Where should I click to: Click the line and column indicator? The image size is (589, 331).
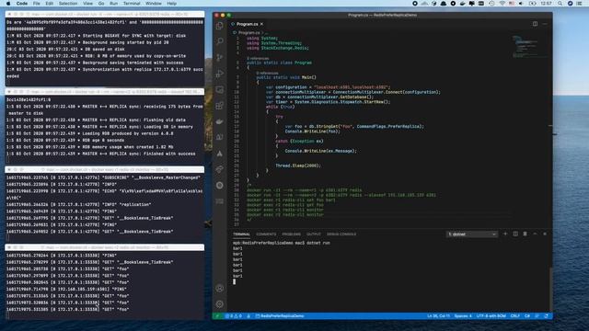click(438, 316)
